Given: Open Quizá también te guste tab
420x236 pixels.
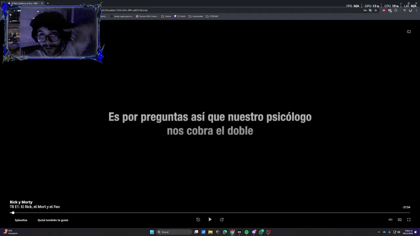Looking at the screenshot, I should (53, 220).
